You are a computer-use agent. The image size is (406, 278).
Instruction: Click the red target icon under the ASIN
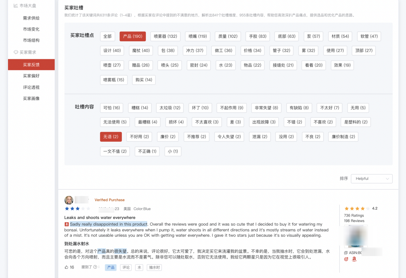click(346, 259)
